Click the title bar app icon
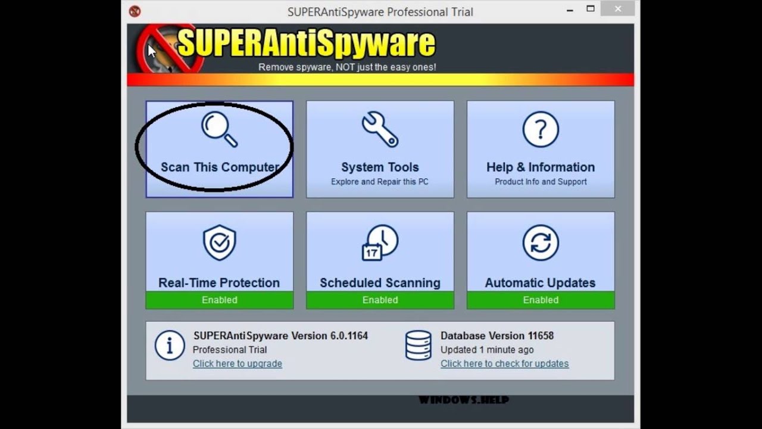 [x=135, y=11]
